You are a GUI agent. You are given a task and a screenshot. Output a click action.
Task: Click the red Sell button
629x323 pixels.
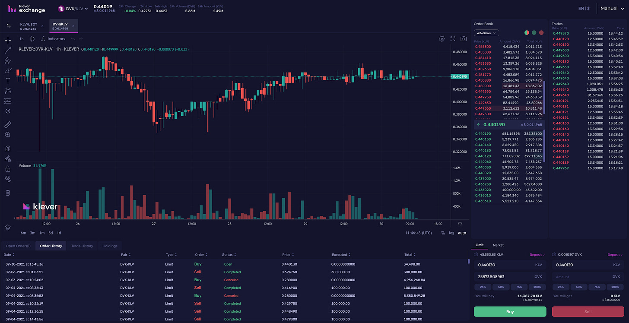[588, 311]
